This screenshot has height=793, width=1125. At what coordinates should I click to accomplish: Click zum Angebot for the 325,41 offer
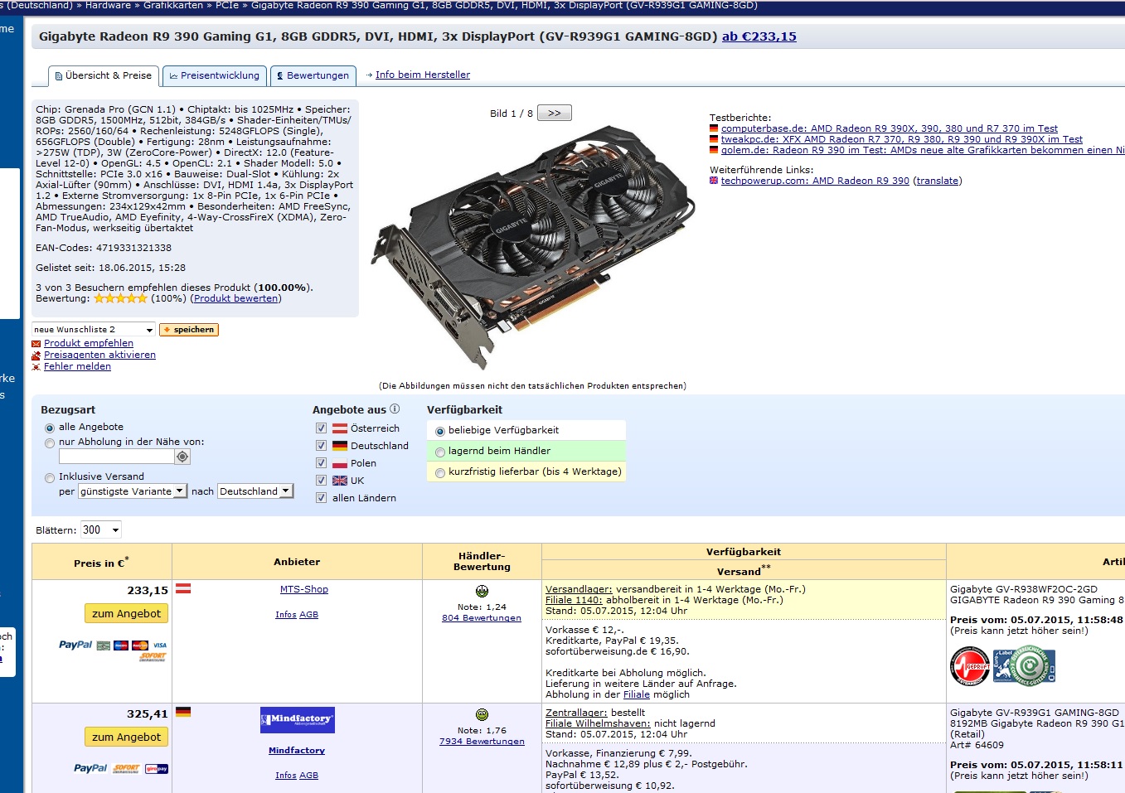point(126,737)
